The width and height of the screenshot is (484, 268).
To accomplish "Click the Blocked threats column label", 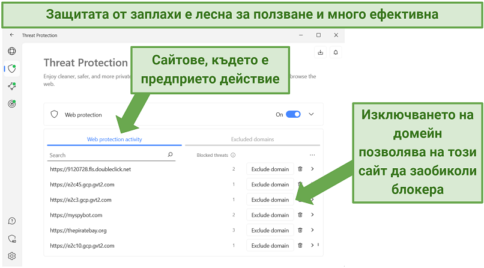I will point(213,155).
